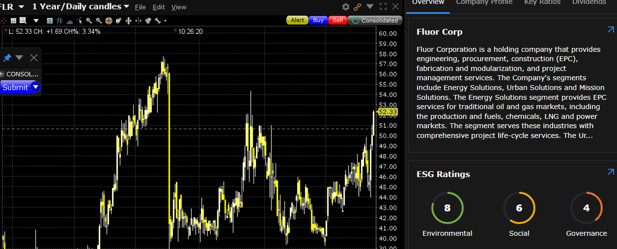This screenshot has width=617, height=249.
Task: Click the Consolidated refresh button
Action: (x=374, y=20)
